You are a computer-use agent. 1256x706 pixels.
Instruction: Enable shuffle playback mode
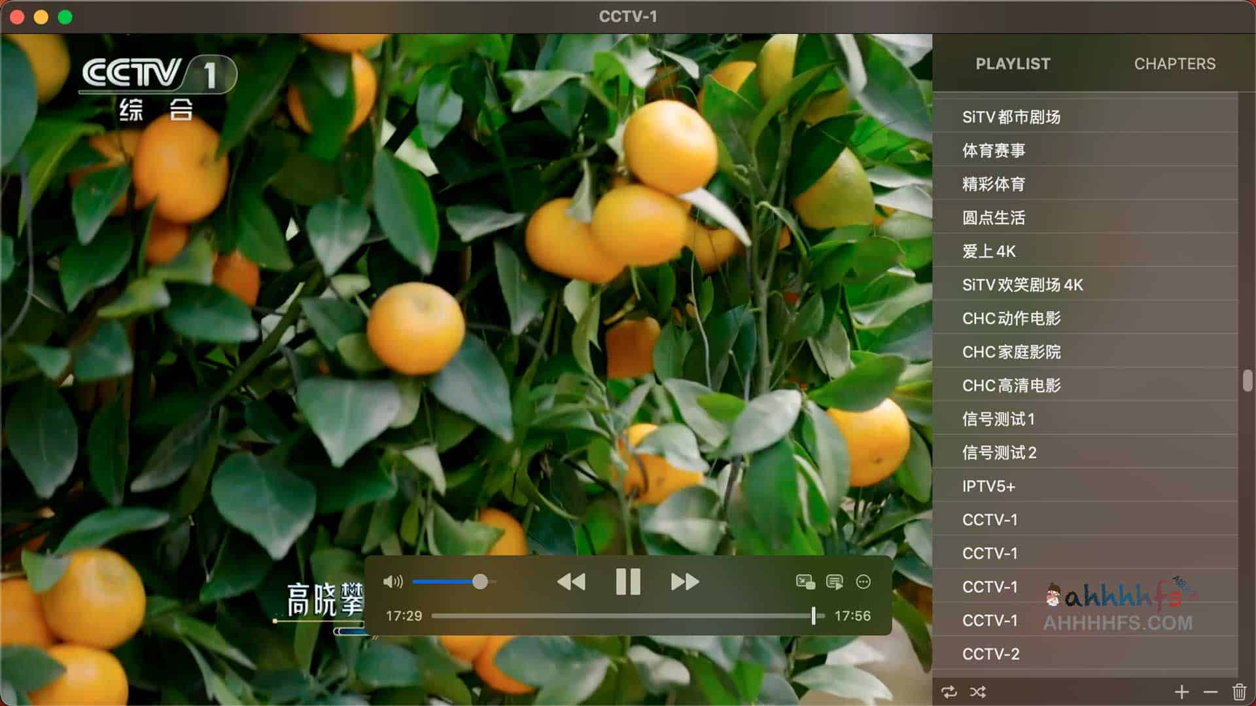pos(977,690)
